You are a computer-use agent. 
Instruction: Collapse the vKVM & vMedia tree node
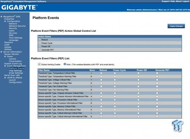point(5,78)
